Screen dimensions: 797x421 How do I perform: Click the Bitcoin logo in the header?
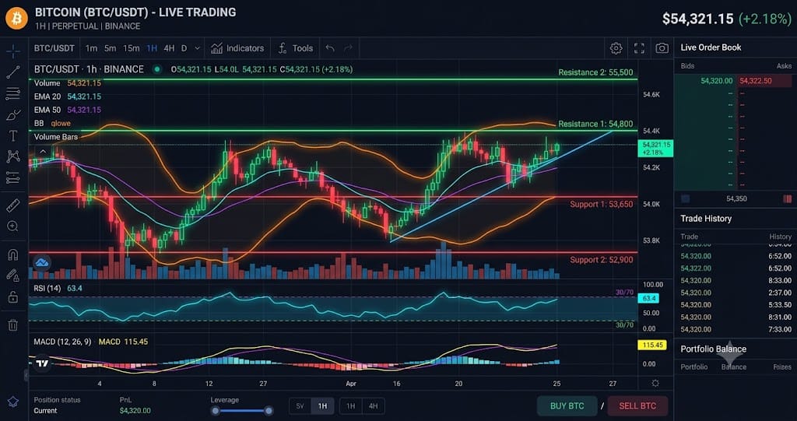pyautogui.click(x=17, y=19)
